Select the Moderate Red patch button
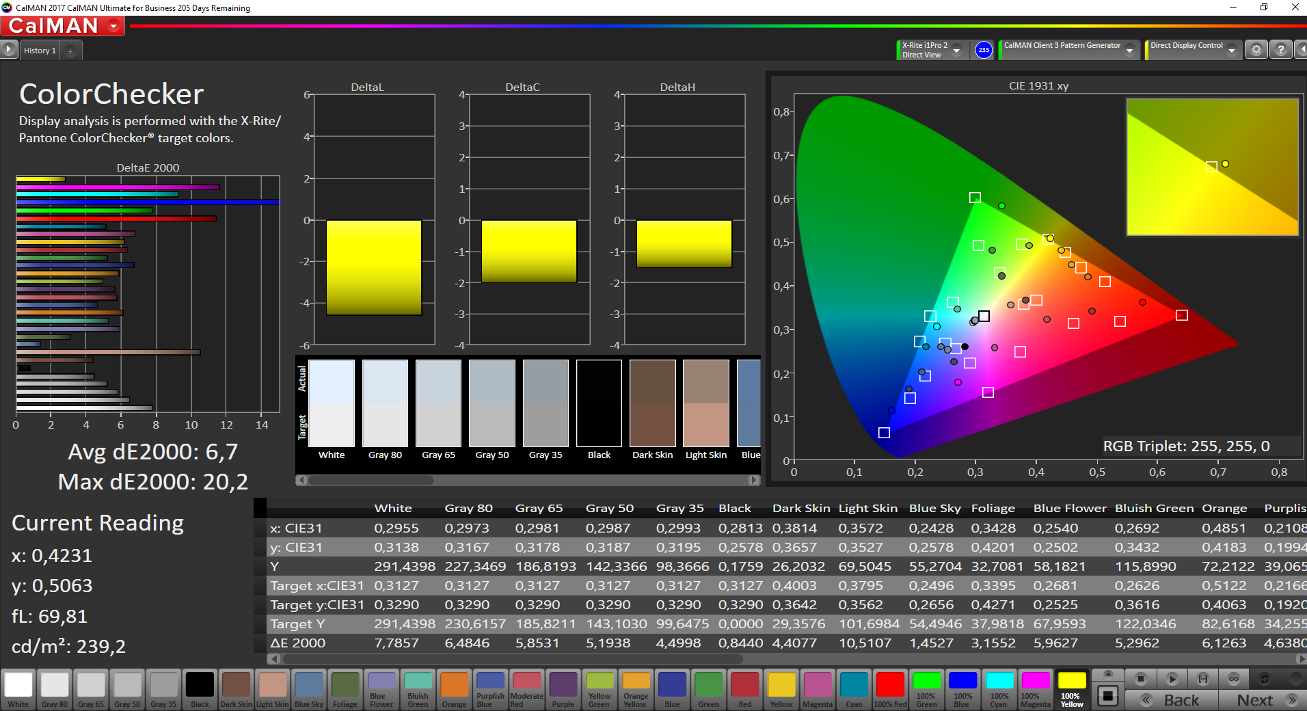Image resolution: width=1307 pixels, height=711 pixels. [526, 689]
